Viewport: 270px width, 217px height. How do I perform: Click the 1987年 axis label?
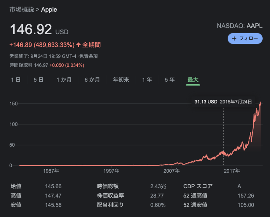[x=51, y=171]
